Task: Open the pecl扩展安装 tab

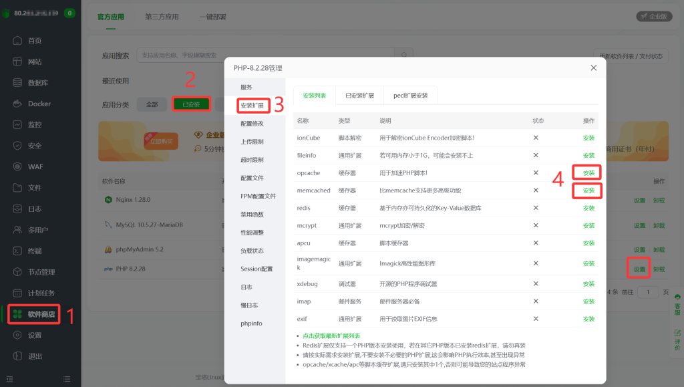Action: point(410,96)
